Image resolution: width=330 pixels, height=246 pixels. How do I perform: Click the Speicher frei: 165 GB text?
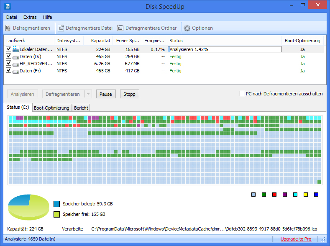coord(84,214)
